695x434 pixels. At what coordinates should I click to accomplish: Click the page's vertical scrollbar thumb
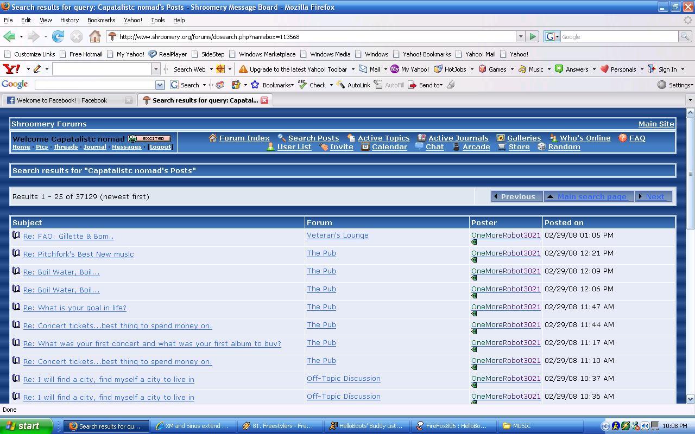[691, 173]
